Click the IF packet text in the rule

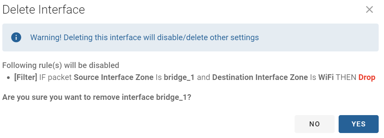[x=55, y=77]
